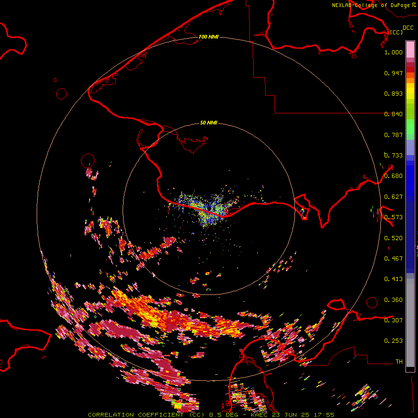Select the 50 NMI range ring label
The image size is (418, 418).
(209, 123)
